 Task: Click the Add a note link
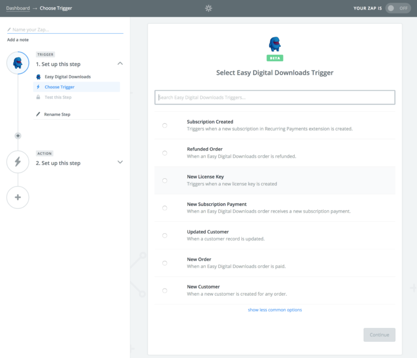(x=18, y=40)
